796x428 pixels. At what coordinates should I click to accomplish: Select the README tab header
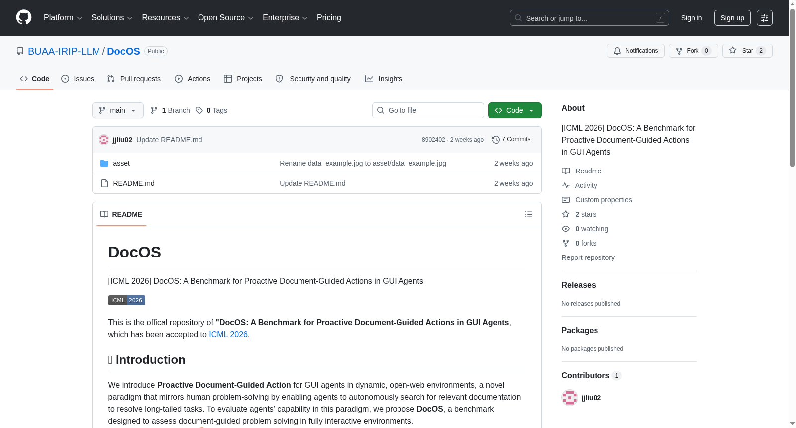pyautogui.click(x=121, y=214)
